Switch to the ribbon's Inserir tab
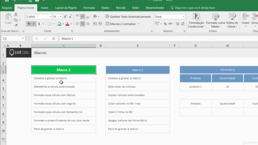The height and width of the screenshot is (145, 258). tap(44, 8)
